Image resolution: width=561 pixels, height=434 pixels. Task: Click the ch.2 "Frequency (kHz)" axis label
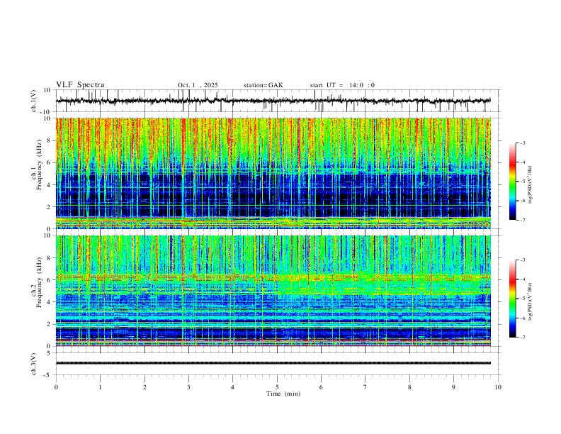(x=39, y=282)
